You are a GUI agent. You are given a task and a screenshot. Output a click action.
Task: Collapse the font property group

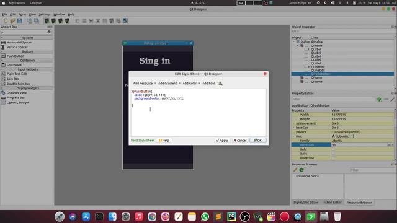[x=293, y=136]
